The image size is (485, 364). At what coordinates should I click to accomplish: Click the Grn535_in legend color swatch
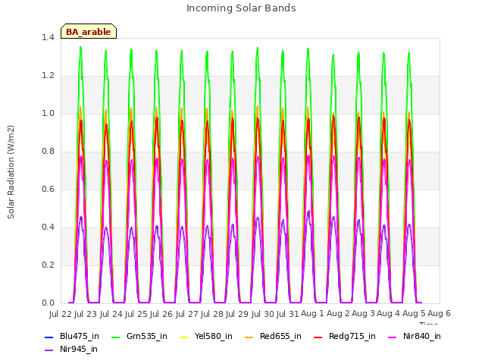click(115, 337)
